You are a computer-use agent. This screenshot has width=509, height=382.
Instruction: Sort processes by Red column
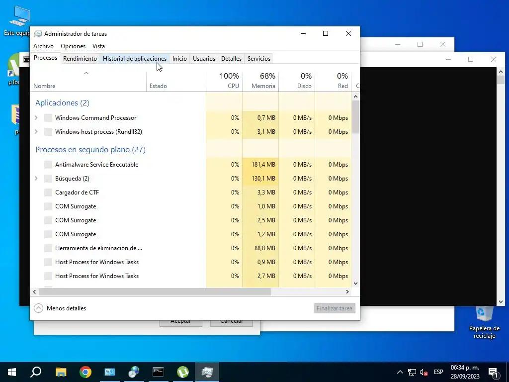[334, 81]
